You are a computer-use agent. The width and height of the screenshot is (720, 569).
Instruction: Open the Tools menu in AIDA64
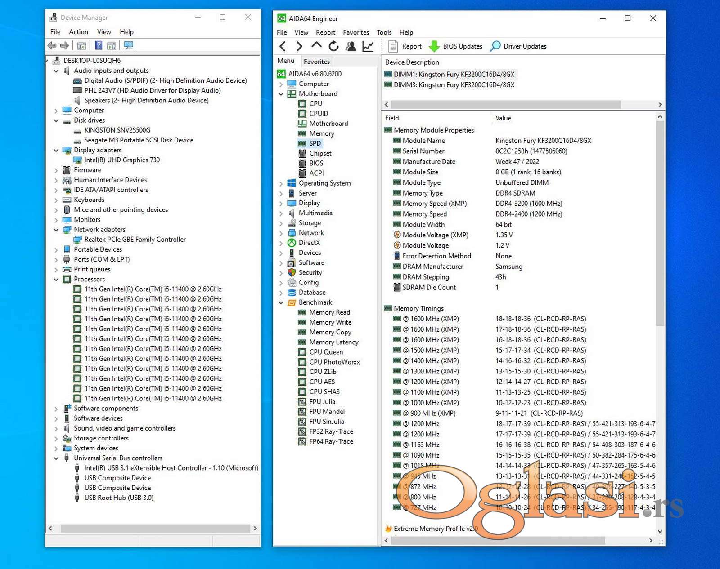[x=384, y=32]
